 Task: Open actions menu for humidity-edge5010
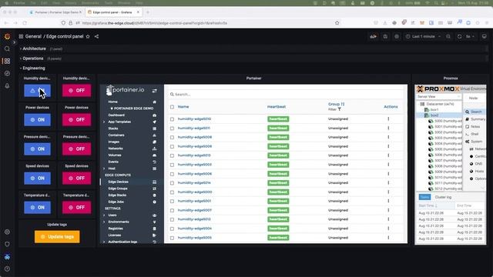[x=388, y=119]
